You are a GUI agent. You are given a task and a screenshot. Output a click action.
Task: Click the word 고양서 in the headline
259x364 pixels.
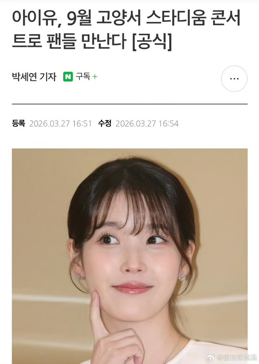119,18
